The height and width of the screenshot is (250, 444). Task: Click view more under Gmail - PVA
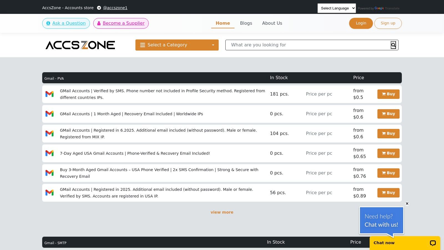point(222,212)
